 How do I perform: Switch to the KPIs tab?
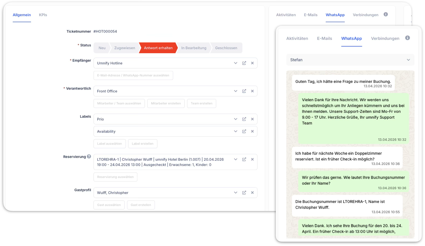[x=43, y=15]
